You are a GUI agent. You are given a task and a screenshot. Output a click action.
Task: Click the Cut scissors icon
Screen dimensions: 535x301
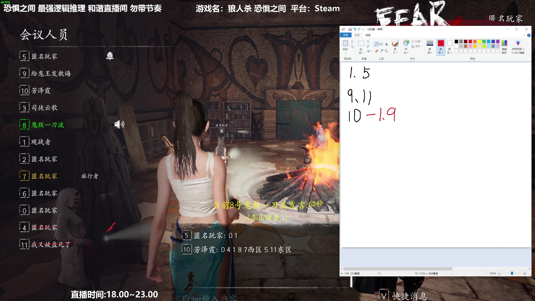[x=352, y=42]
